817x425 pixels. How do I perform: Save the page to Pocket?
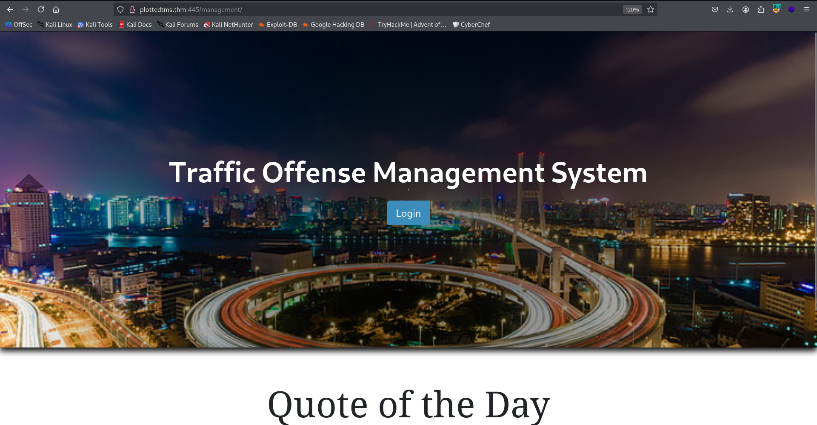pyautogui.click(x=714, y=9)
